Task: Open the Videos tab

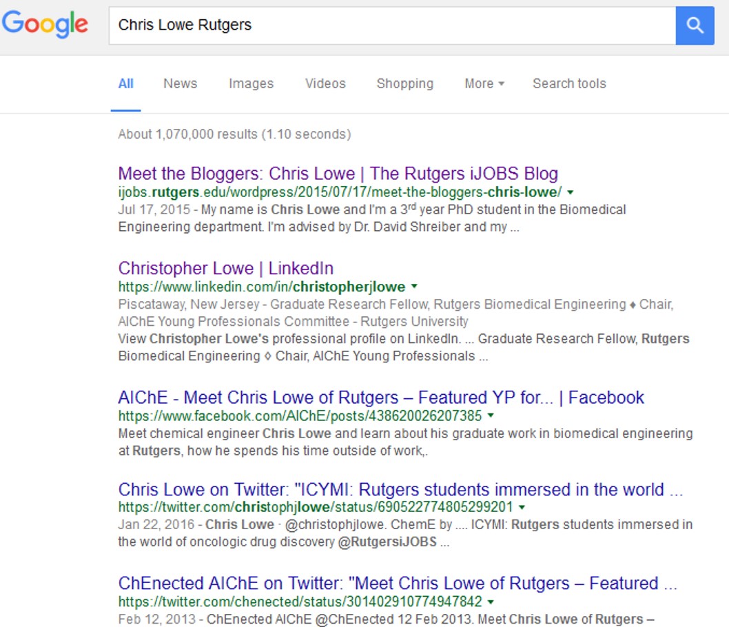Action: (325, 83)
